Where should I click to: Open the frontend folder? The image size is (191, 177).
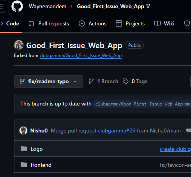pyautogui.click(x=41, y=165)
